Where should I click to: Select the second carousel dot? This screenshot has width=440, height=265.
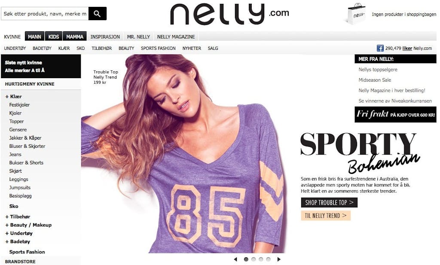254,259
